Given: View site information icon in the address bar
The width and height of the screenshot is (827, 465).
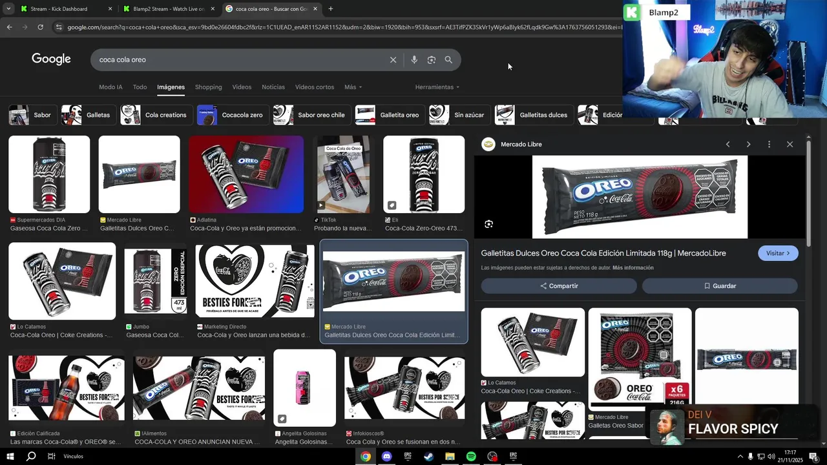Looking at the screenshot, I should click(x=59, y=27).
